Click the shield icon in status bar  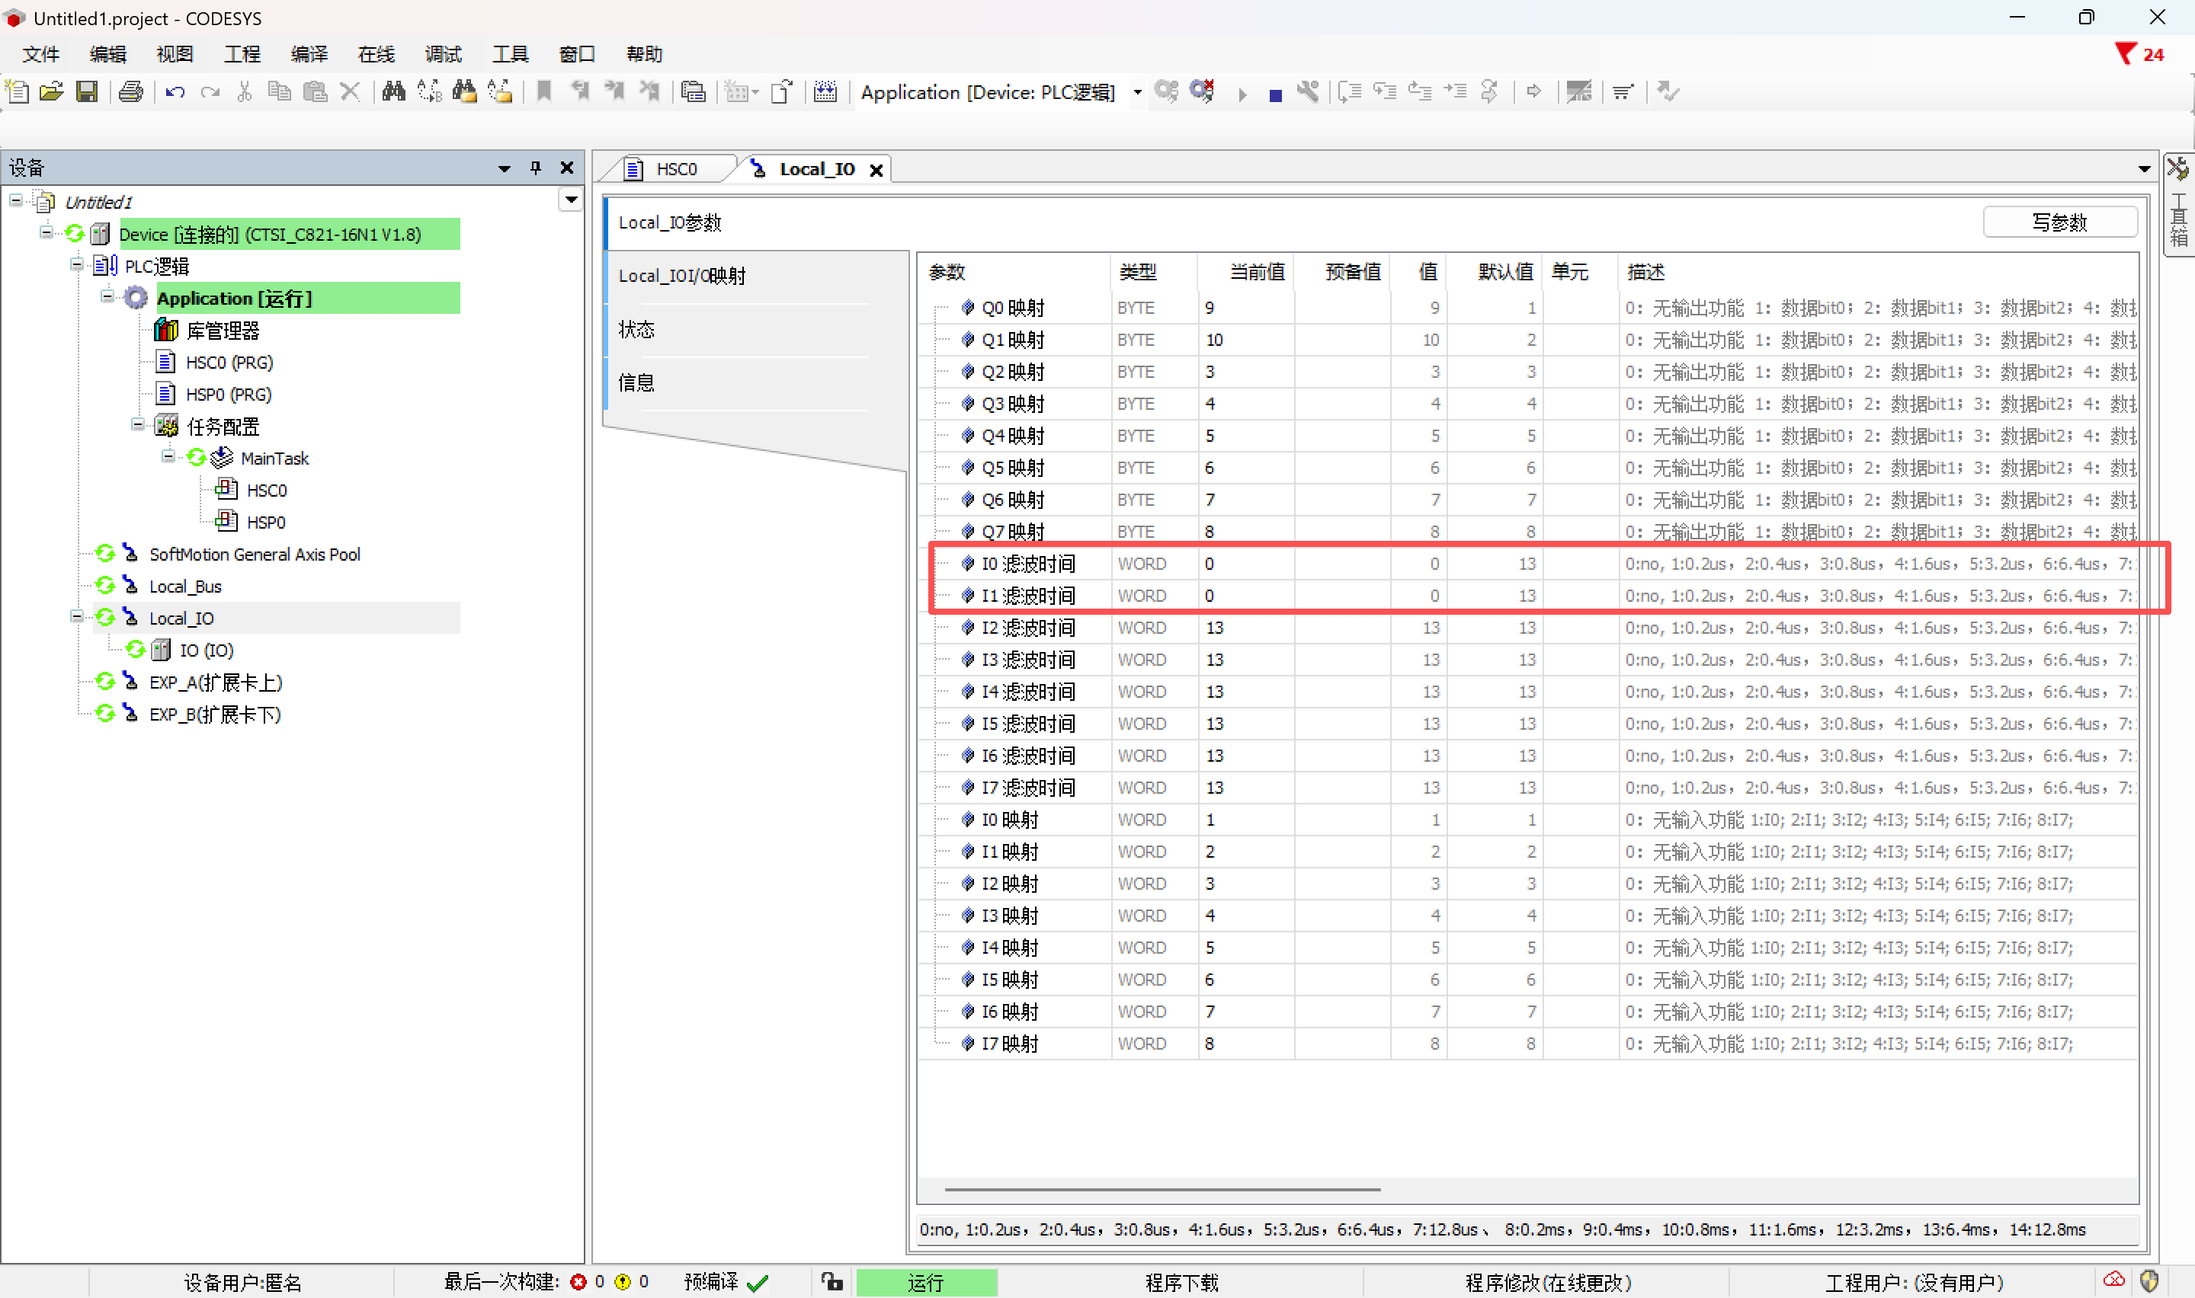tap(2149, 1281)
